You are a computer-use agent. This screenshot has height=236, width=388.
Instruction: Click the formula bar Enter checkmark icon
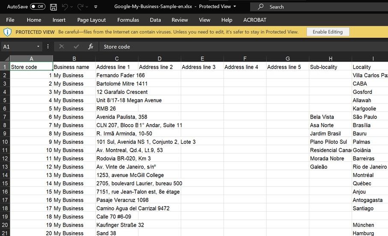pyautogui.click(x=76, y=47)
